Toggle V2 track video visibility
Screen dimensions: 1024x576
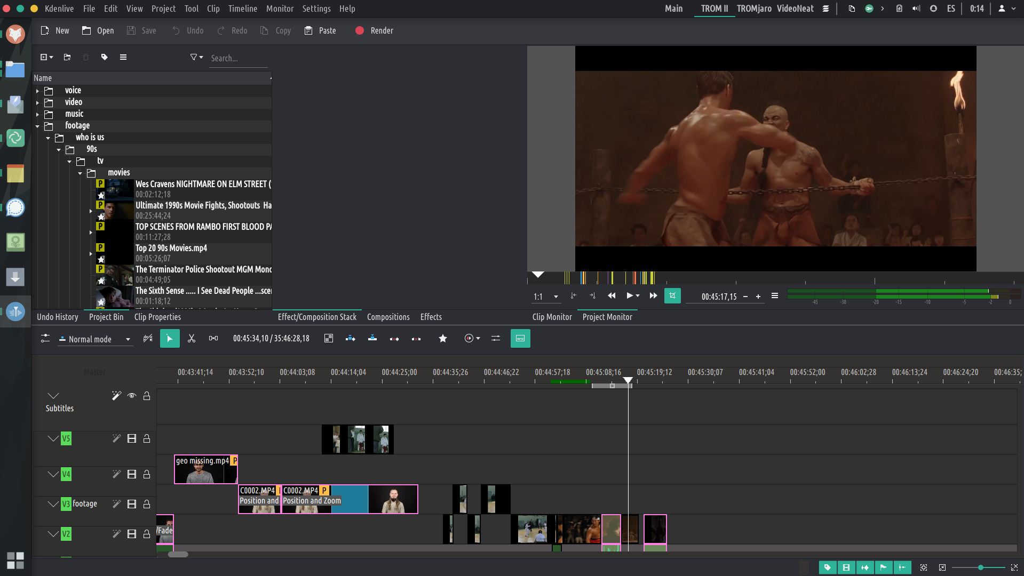(132, 534)
